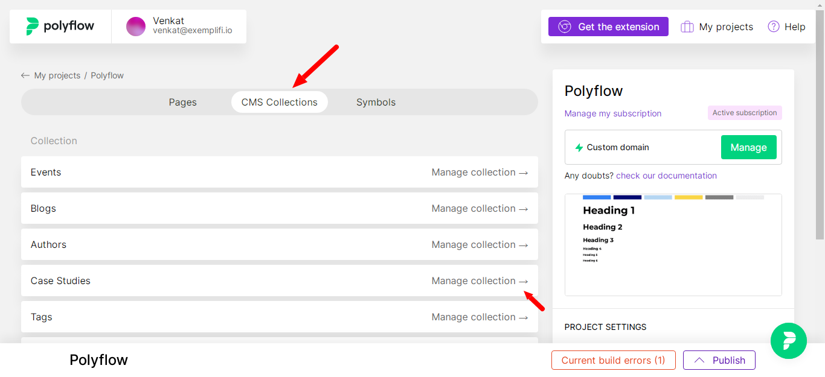The height and width of the screenshot is (377, 825).
Task: Click the lightning bolt Custom domain icon
Action: tap(579, 147)
